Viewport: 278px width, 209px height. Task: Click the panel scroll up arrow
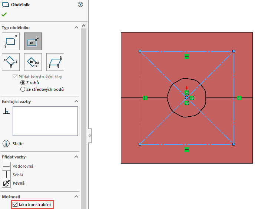[x=83, y=25]
